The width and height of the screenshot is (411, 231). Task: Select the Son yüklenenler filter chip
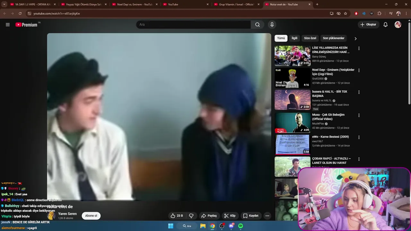click(x=334, y=38)
